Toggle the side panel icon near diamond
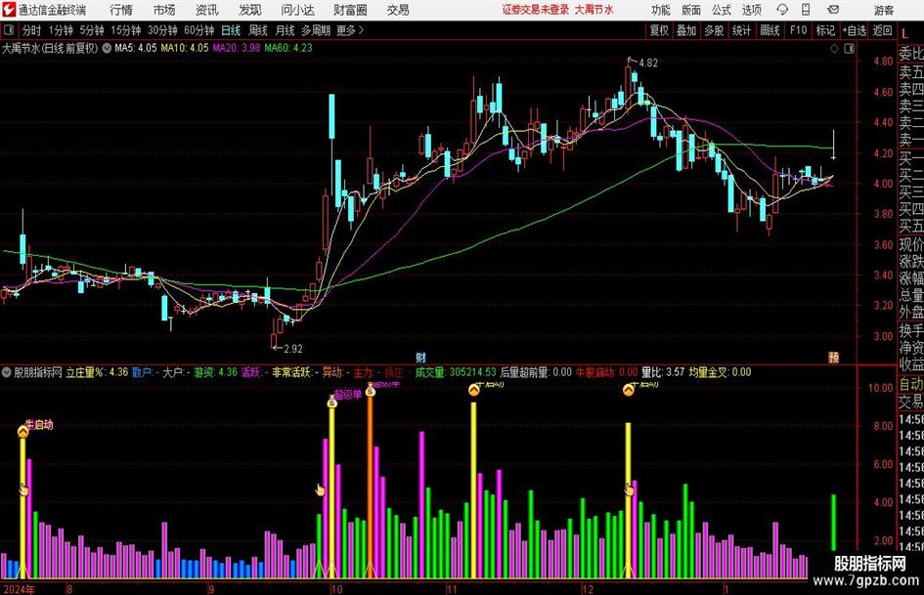 [849, 49]
